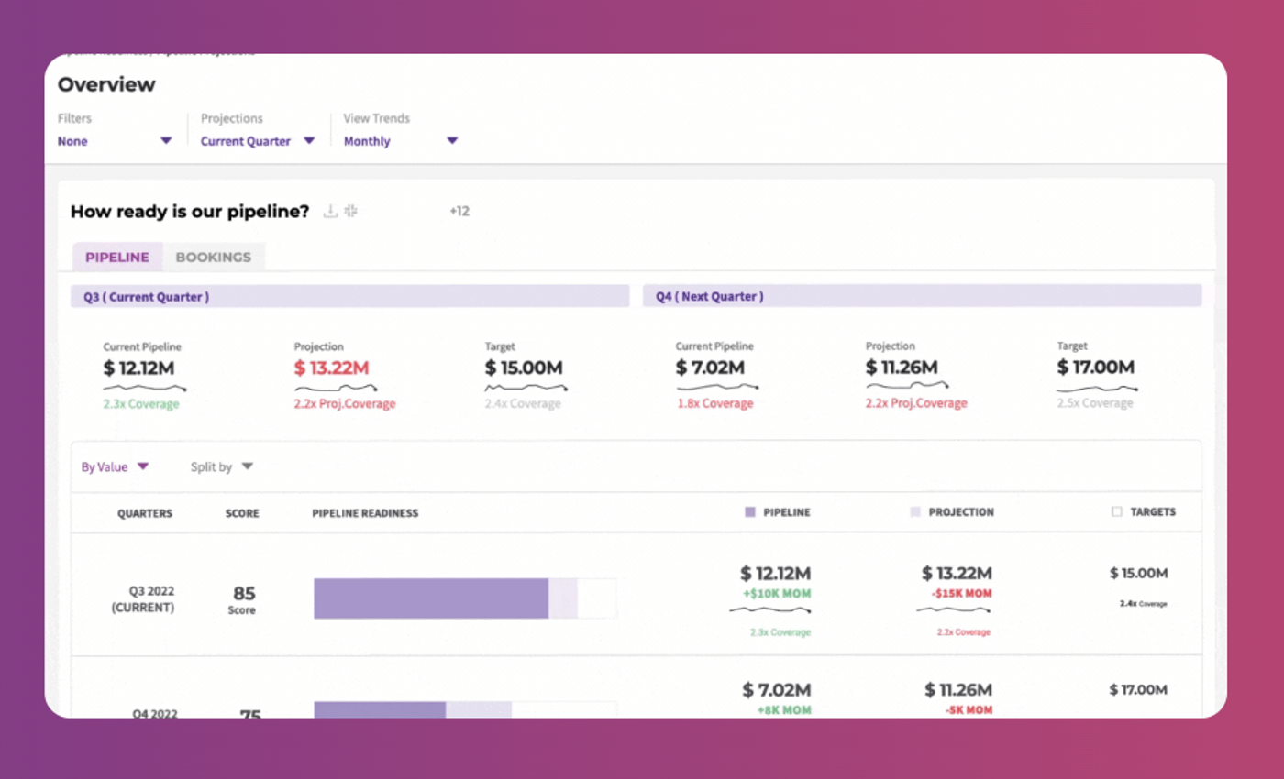The width and height of the screenshot is (1284, 779).
Task: Click the Q4 2022 pipeline readiness bar
Action: pyautogui.click(x=465, y=710)
